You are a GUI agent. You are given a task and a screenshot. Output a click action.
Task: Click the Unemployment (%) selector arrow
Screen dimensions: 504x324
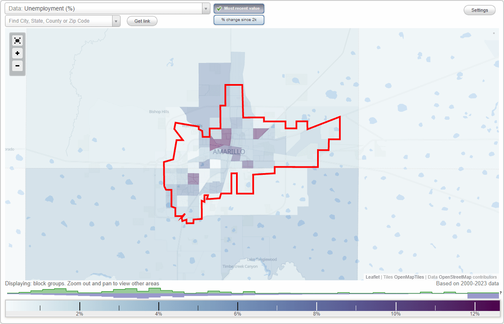click(x=205, y=8)
